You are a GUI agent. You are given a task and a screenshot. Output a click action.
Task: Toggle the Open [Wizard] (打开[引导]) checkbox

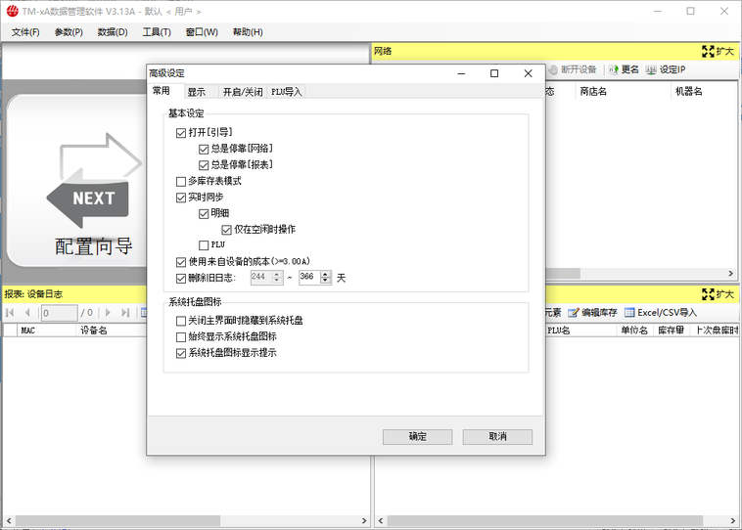pyautogui.click(x=181, y=133)
